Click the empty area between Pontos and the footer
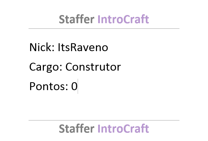Image resolution: width=208 pixels, height=141 pixels. pos(104,106)
